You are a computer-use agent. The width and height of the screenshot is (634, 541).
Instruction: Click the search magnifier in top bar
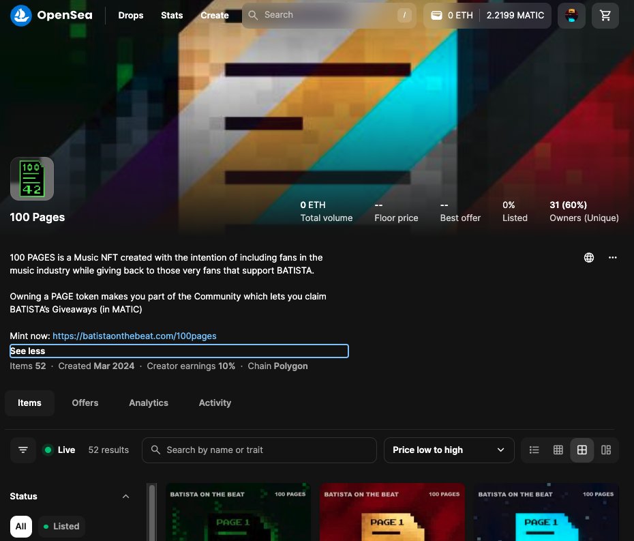click(253, 16)
